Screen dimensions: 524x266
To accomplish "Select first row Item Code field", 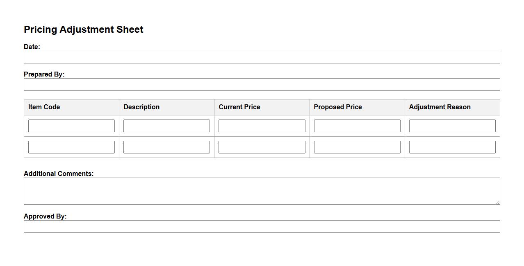I will pos(71,126).
